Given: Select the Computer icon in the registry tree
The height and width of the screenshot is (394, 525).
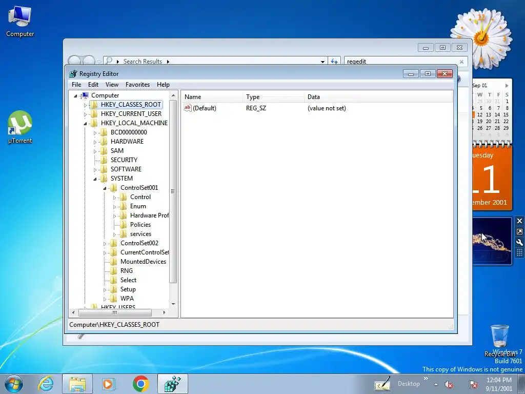Looking at the screenshot, I should click(85, 95).
